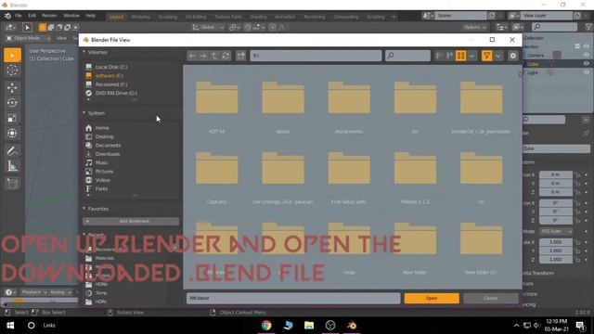This screenshot has width=594, height=334.
Task: Switch file view to horizontal list display
Action: 449,56
